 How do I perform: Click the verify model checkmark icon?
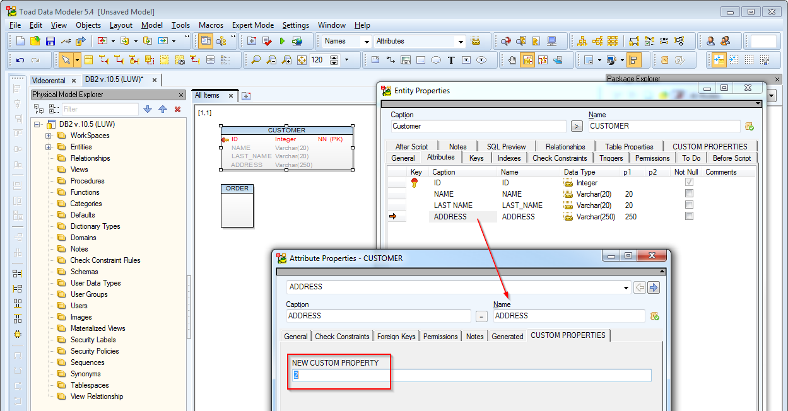tap(267, 41)
